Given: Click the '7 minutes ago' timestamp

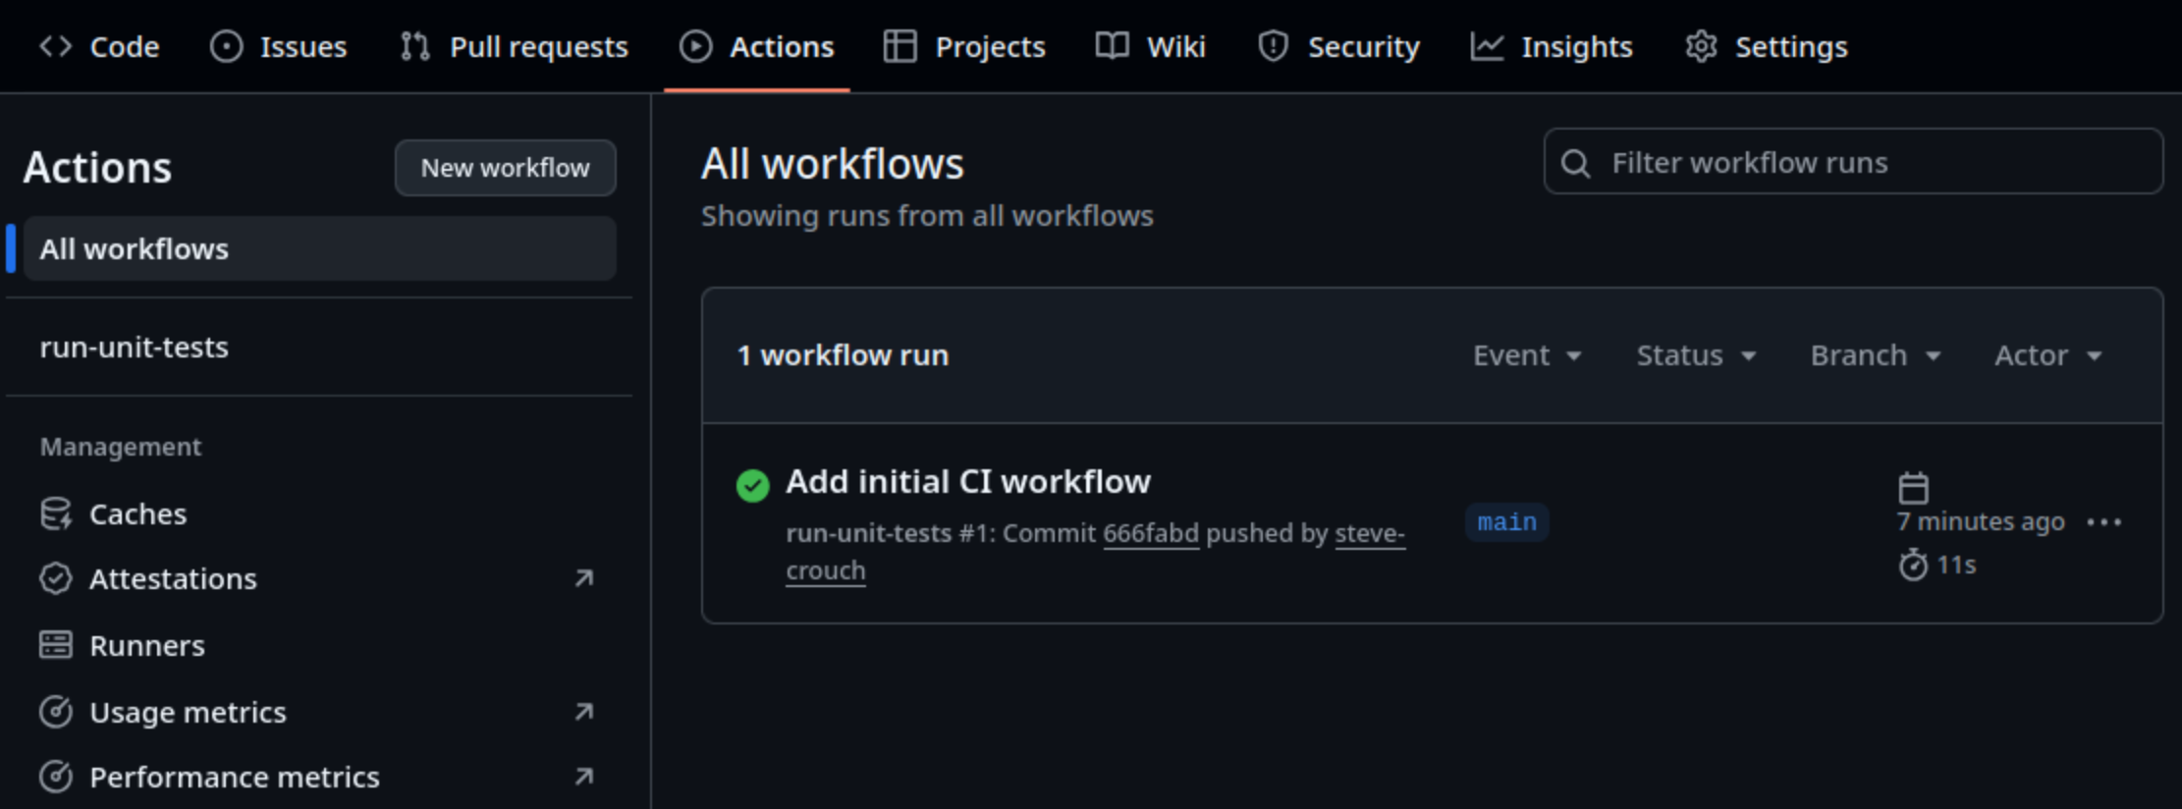Looking at the screenshot, I should (x=1981, y=521).
